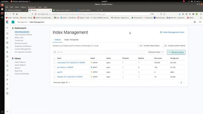Open Firefox page actions three-dots menu
The height and width of the screenshot is (114, 203).
pyautogui.click(x=158, y=14)
